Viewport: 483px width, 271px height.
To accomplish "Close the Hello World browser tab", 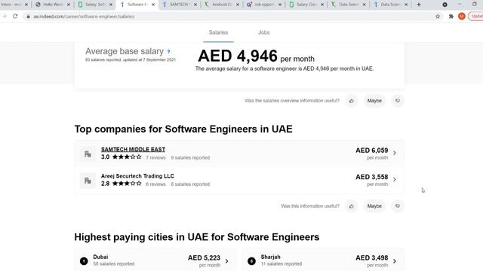I will click(69, 5).
